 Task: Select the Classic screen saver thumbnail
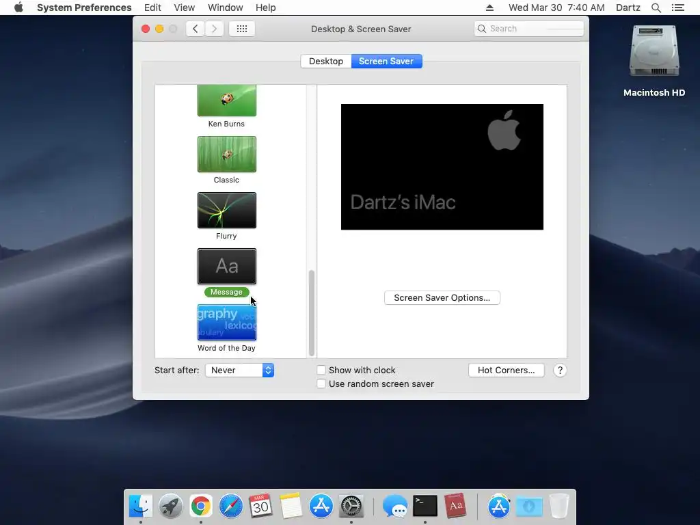[x=227, y=154]
